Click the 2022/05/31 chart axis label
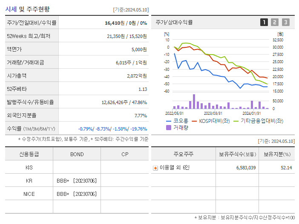299x224 pixels. [x=174, y=113]
